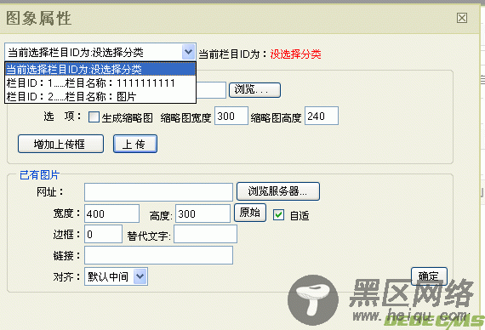Open the 对齐 默认中间 dropdown
The image size is (485, 330).
tap(116, 276)
